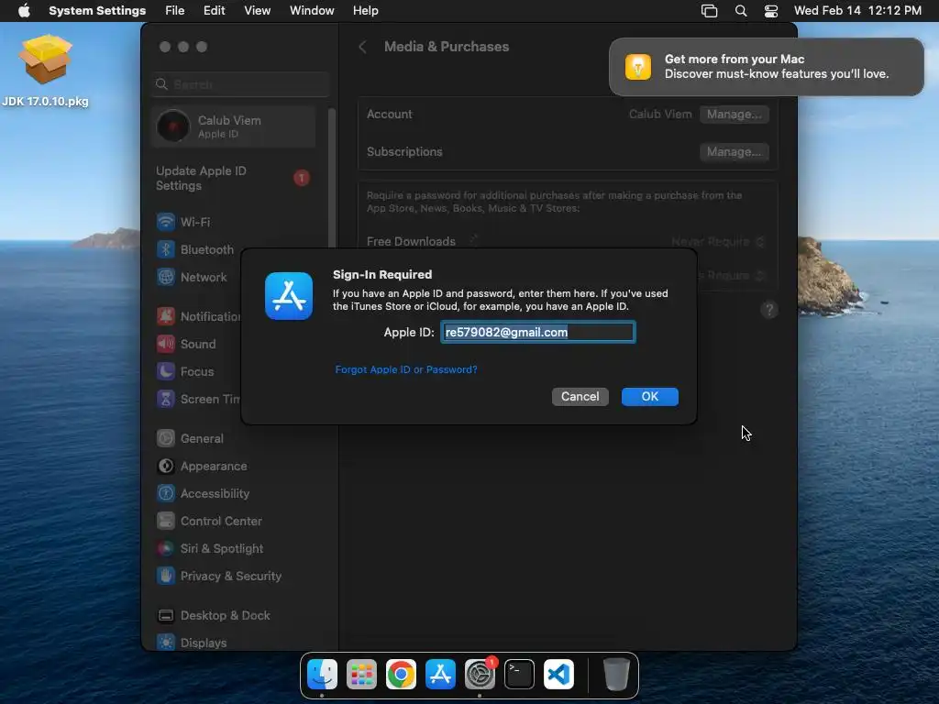Viewport: 939px width, 704px height.
Task: Open the Window menu
Action: click(312, 11)
